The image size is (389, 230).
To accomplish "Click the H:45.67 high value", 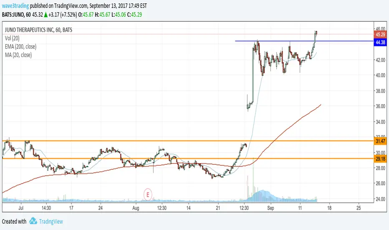I will click(x=102, y=15).
